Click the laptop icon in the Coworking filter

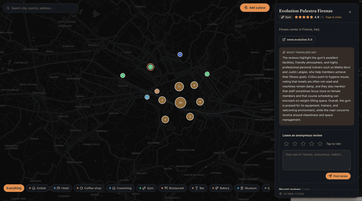(114, 188)
